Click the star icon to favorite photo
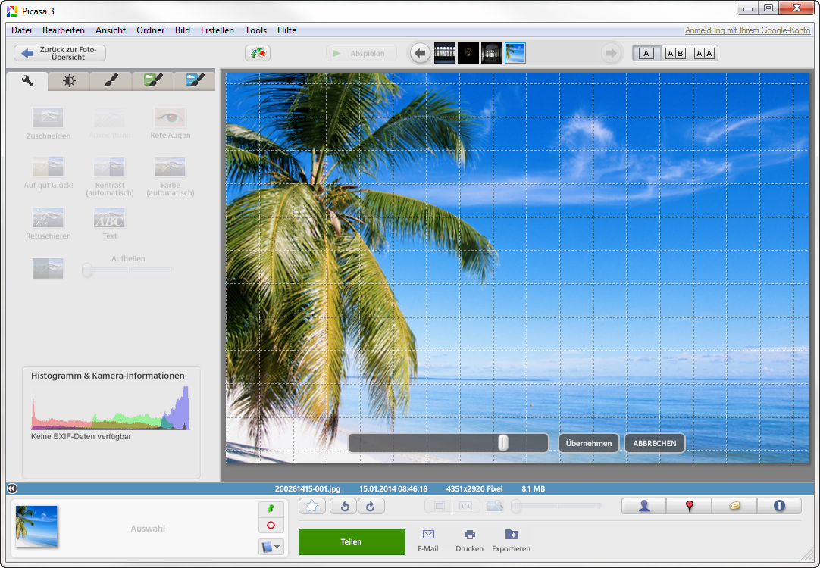Image resolution: width=820 pixels, height=568 pixels. pyautogui.click(x=311, y=507)
